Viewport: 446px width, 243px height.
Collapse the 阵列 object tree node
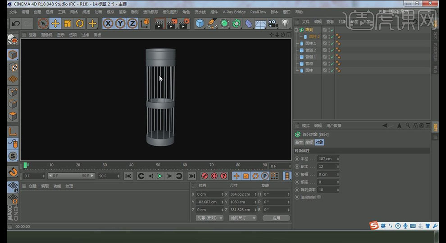[296, 30]
